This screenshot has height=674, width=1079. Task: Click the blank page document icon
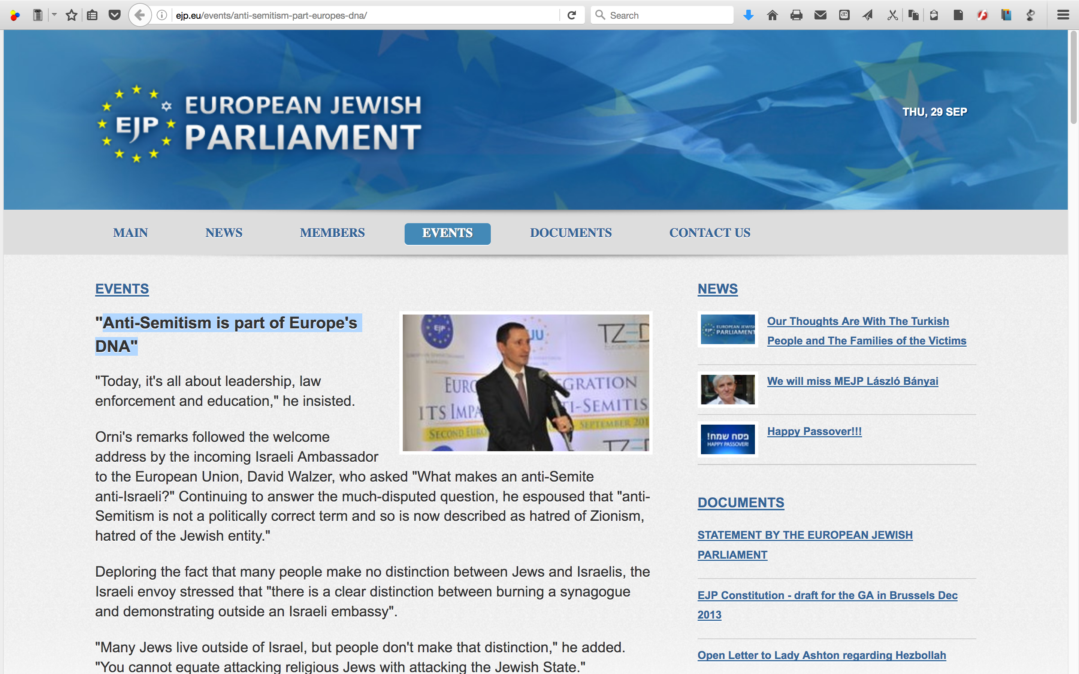958,16
